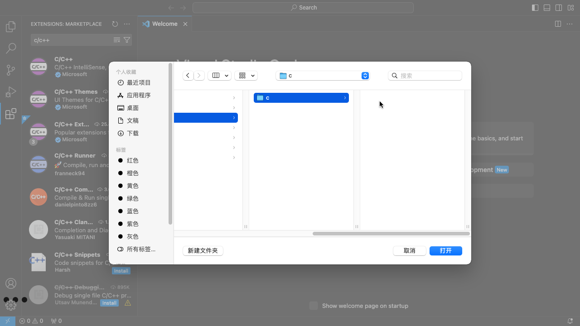This screenshot has height=326, width=580.
Task: Install the C/C++ Debugging extension
Action: [109, 303]
